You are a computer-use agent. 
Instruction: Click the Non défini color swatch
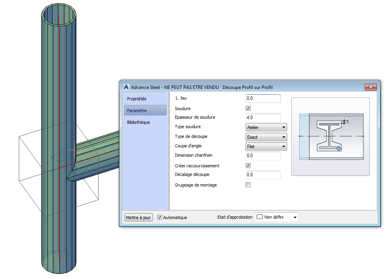click(x=259, y=217)
